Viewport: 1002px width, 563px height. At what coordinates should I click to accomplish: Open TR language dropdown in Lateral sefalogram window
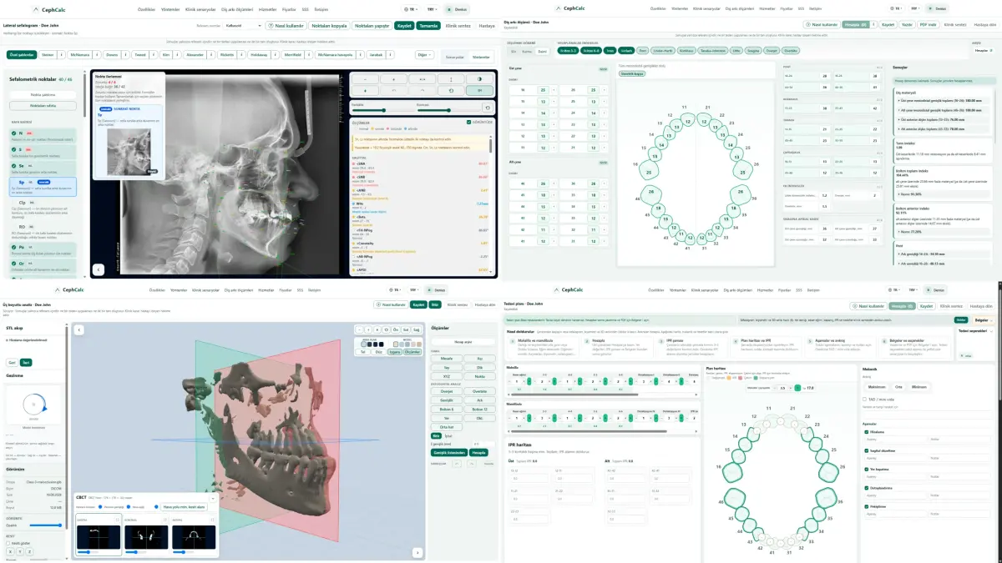(x=411, y=8)
